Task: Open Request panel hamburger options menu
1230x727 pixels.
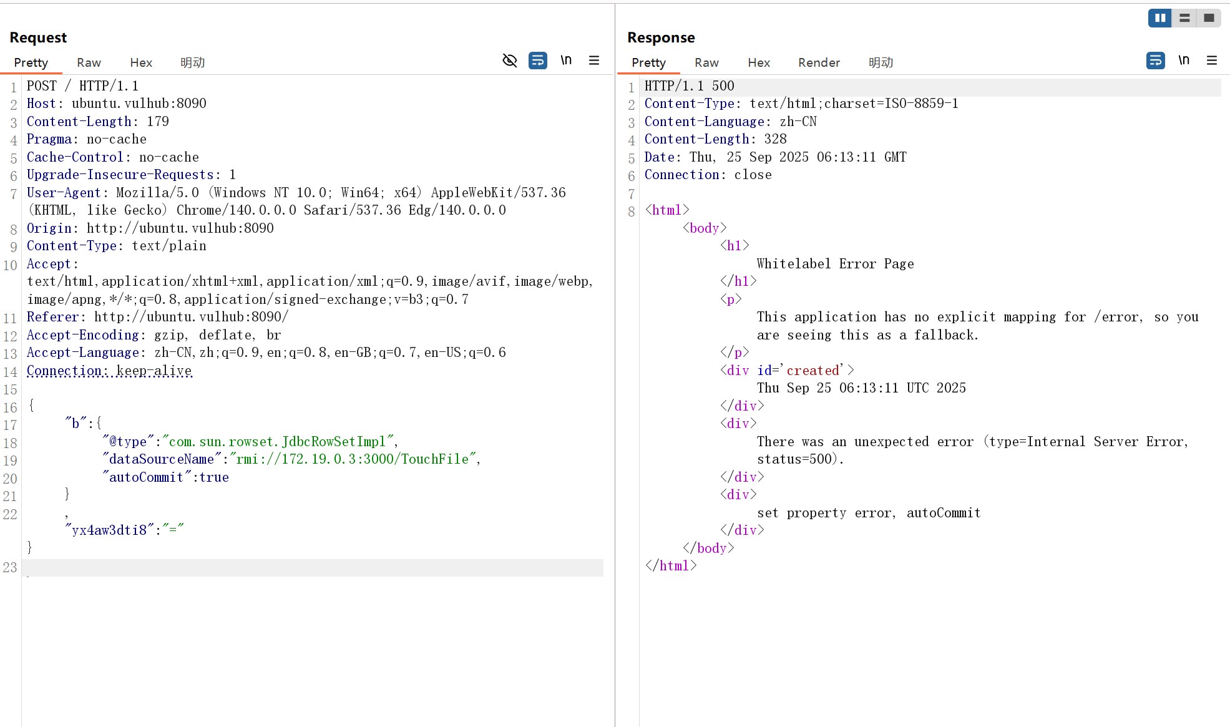Action: 594,61
